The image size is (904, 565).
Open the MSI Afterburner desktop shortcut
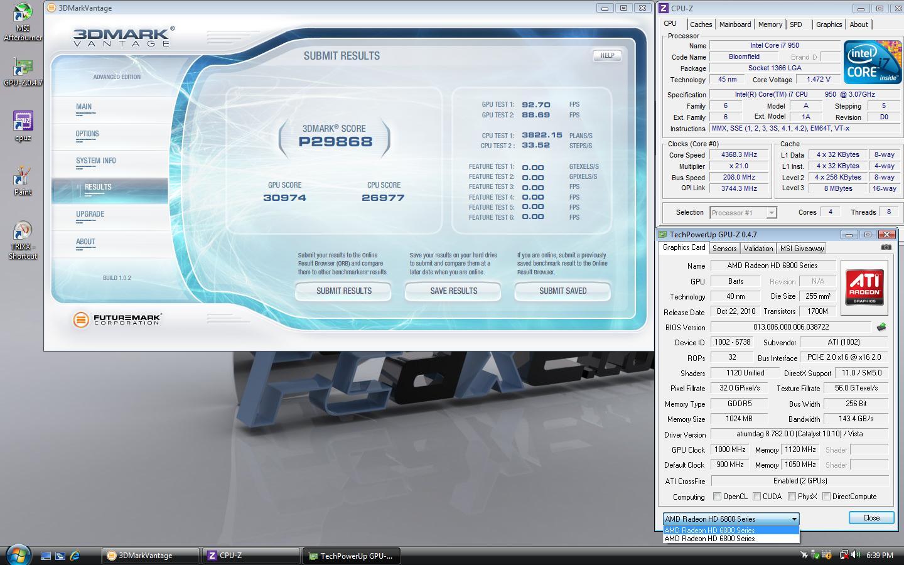(23, 21)
